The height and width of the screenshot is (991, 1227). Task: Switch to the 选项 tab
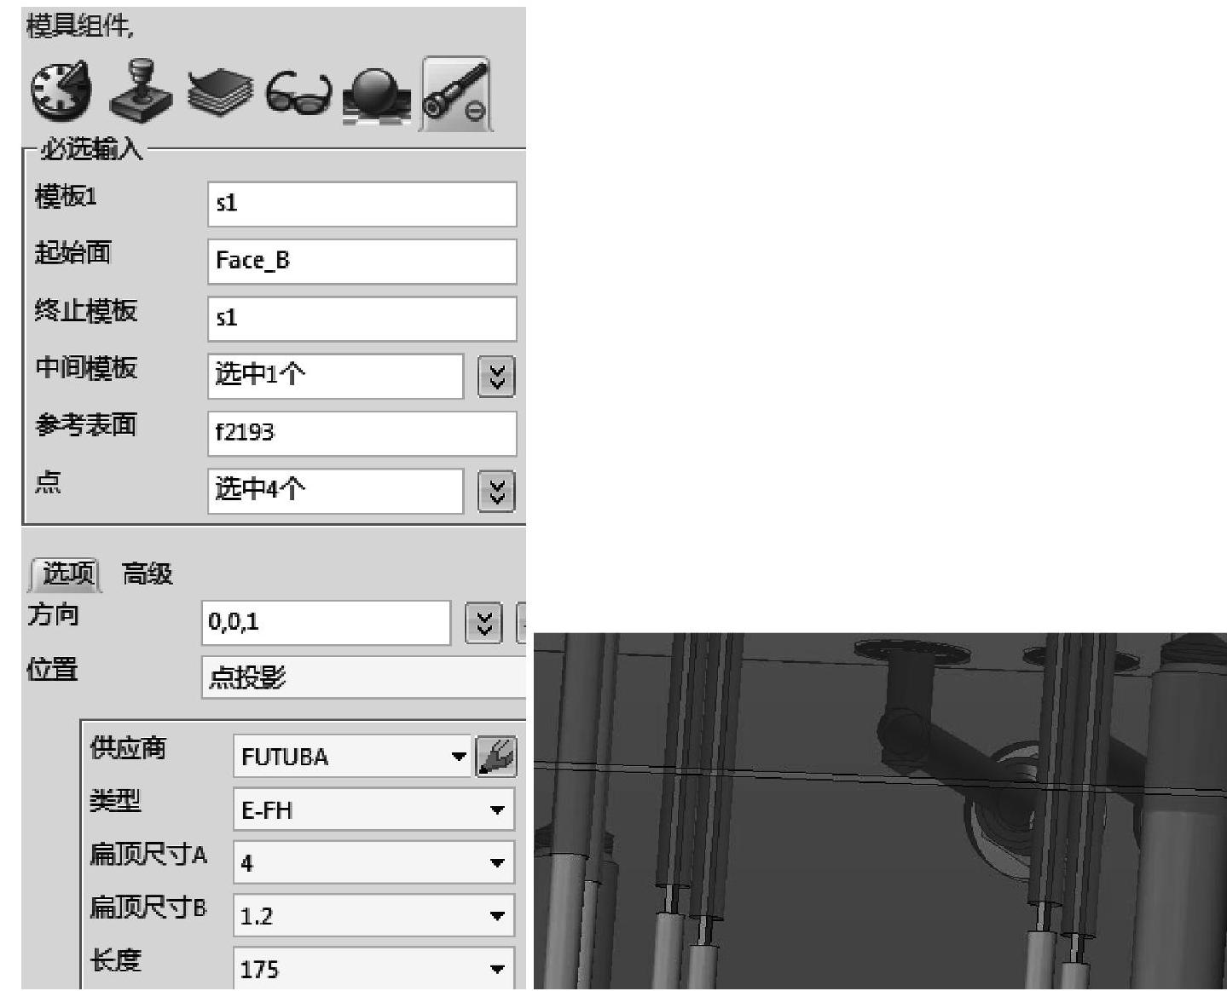pos(67,574)
